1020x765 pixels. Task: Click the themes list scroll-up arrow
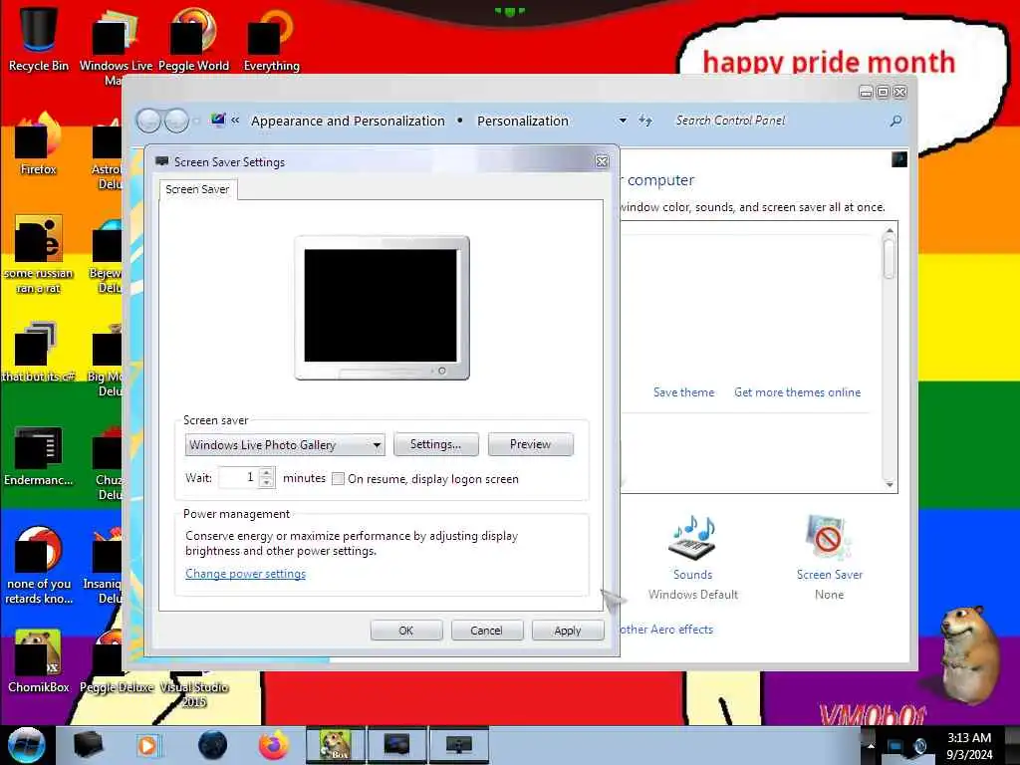(x=890, y=230)
